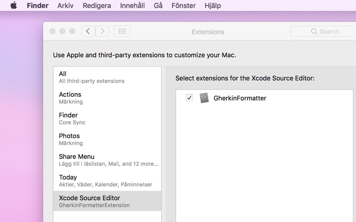
Task: Click the Search field
Action: click(323, 32)
